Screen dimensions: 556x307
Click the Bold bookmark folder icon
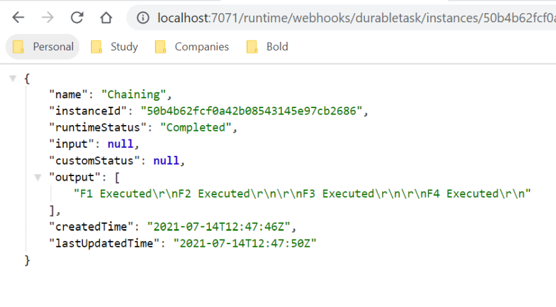(x=252, y=47)
